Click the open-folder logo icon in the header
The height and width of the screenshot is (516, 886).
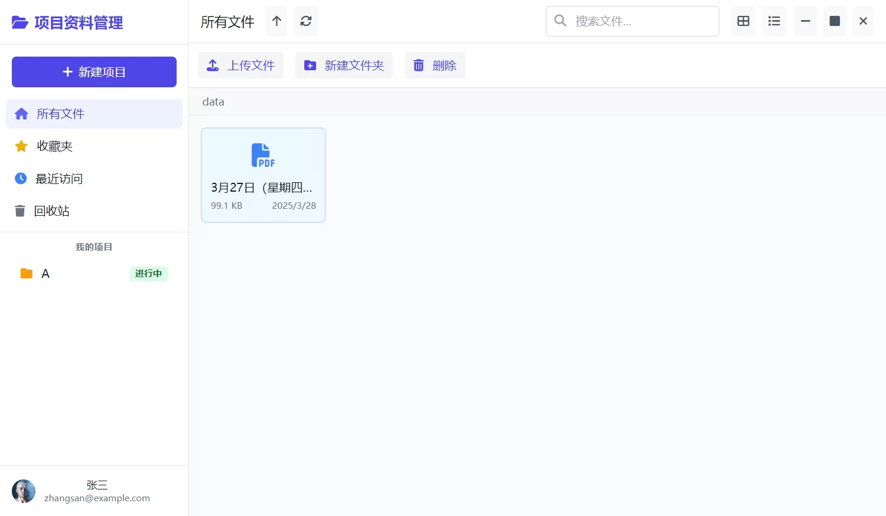(x=20, y=22)
